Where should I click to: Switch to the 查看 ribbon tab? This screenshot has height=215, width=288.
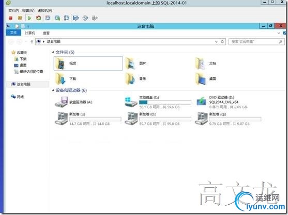(46, 33)
